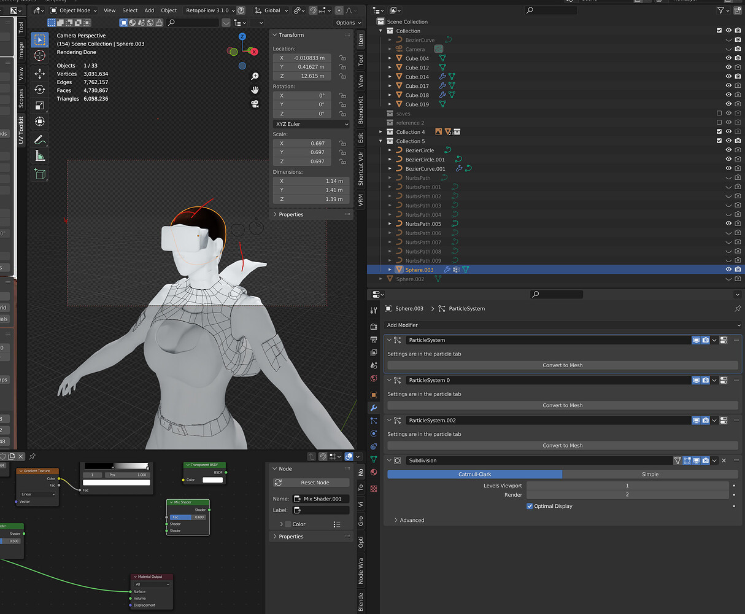The height and width of the screenshot is (614, 745).
Task: Open the Output properties printer icon
Action: pyautogui.click(x=373, y=339)
